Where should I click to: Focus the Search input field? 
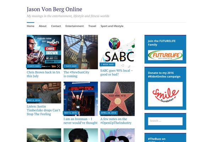[165, 121]
